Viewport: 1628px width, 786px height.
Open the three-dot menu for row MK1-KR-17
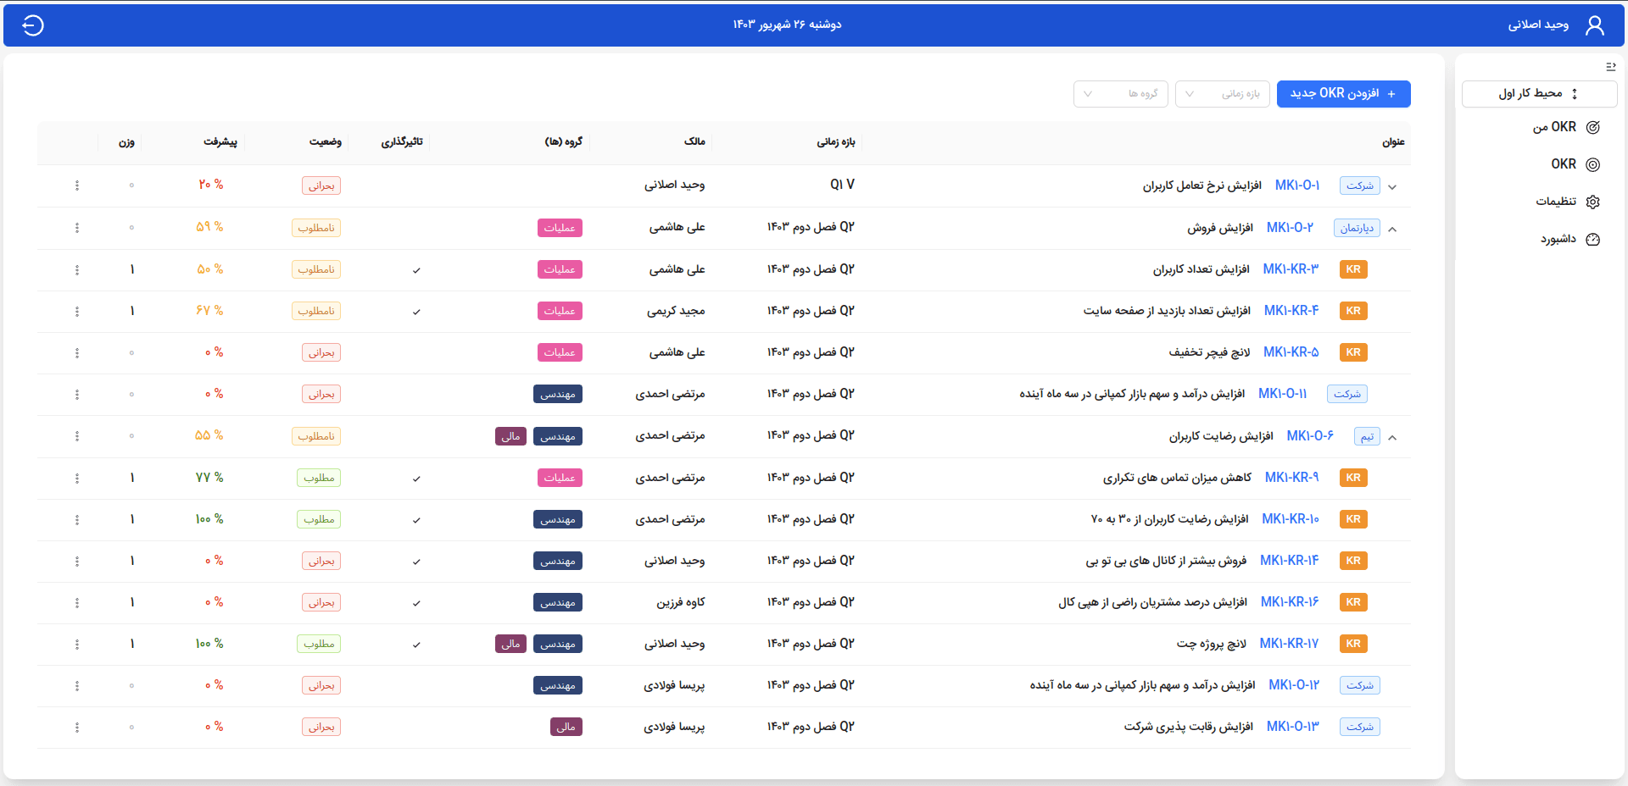coord(77,645)
